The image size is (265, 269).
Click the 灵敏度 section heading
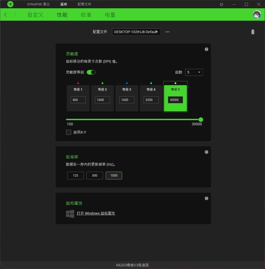pyautogui.click(x=72, y=54)
